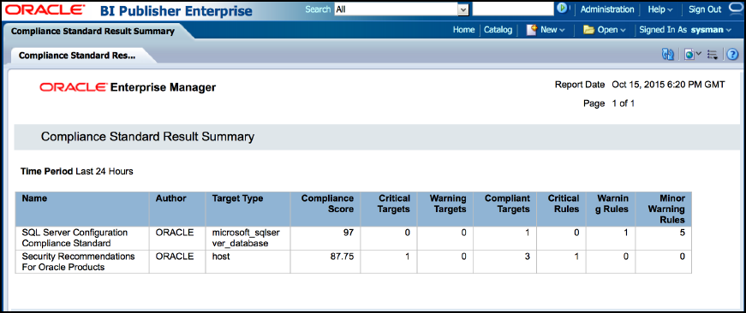
Task: Click the Page 1 of 1 text
Action: pos(609,103)
